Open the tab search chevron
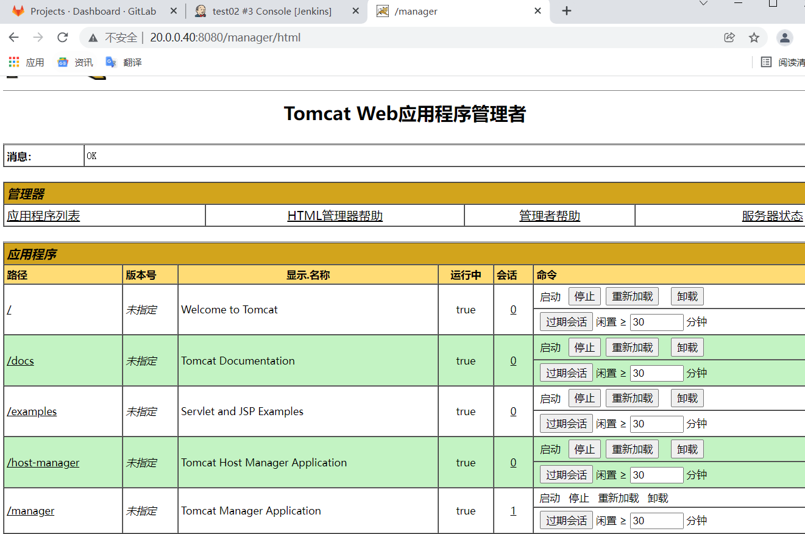 click(x=703, y=4)
